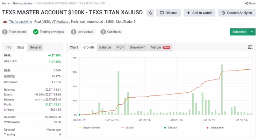This screenshot has height=140, width=258.
Task: Expand the Subscribe dropdown arrow
Action: (252, 32)
